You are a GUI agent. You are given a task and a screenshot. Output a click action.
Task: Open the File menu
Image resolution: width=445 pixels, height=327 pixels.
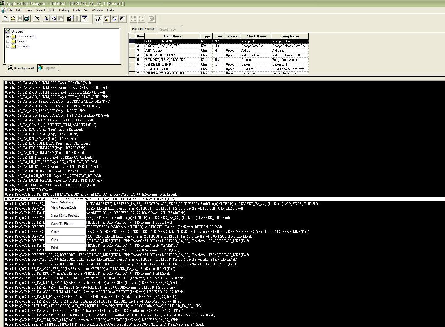coord(10,10)
